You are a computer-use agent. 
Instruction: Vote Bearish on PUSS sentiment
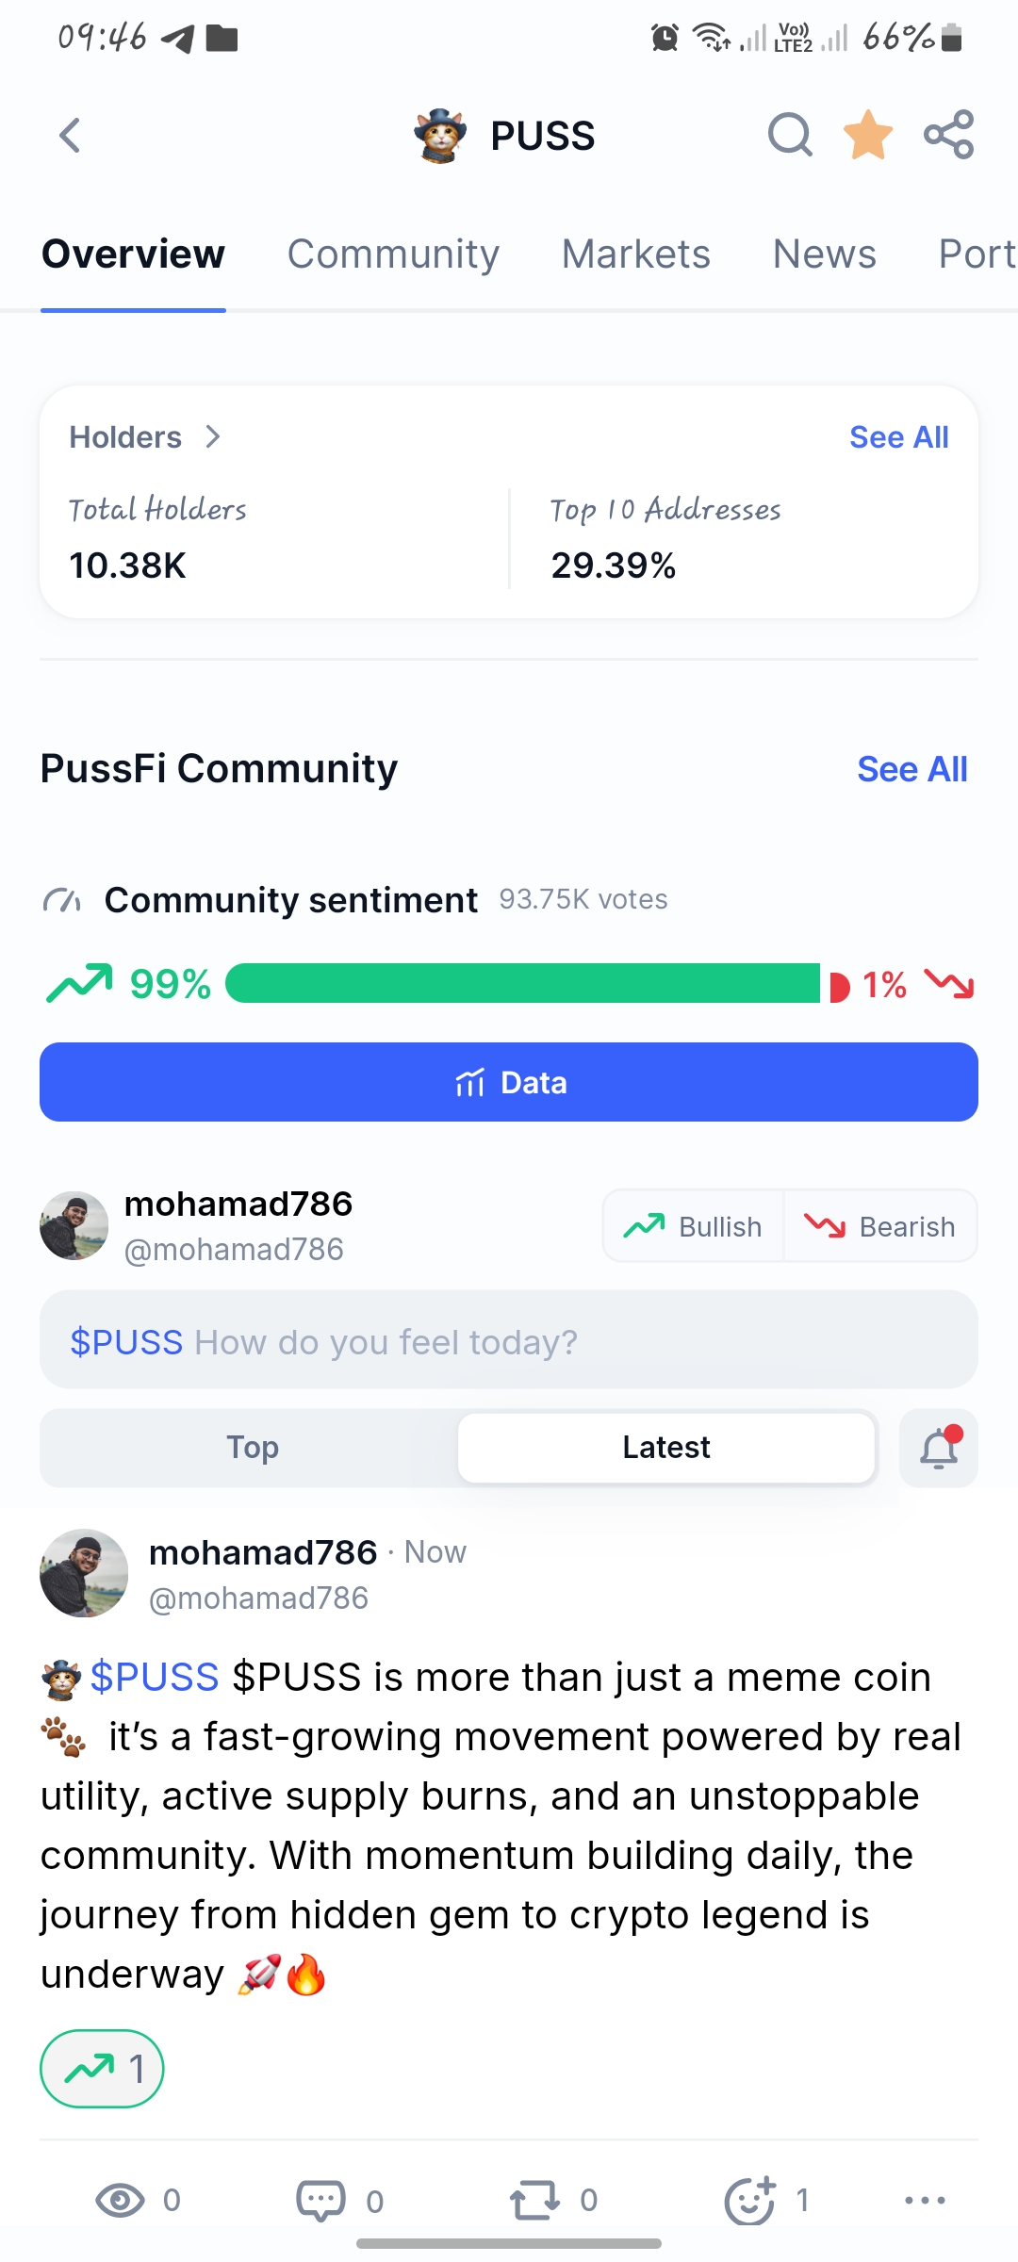pyautogui.click(x=880, y=1226)
